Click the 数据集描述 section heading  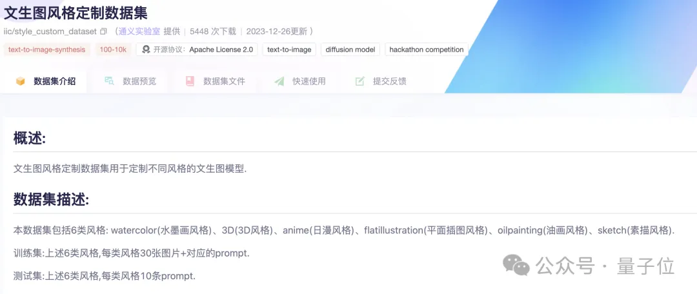pos(51,200)
